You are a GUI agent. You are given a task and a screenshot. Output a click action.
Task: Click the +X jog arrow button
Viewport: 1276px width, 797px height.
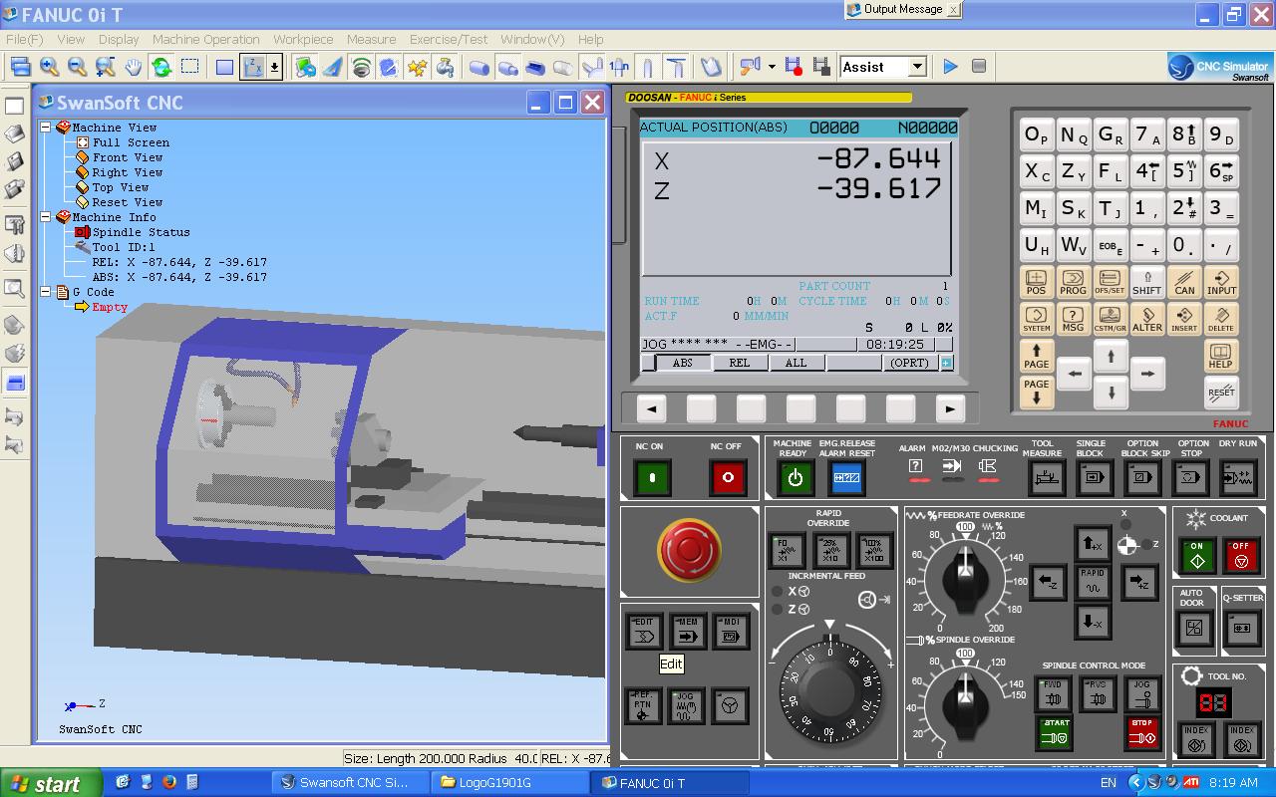1093,544
